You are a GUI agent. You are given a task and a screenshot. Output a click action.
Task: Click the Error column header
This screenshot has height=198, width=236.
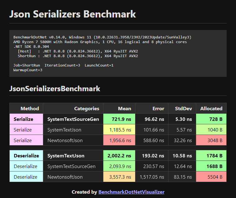point(152,108)
